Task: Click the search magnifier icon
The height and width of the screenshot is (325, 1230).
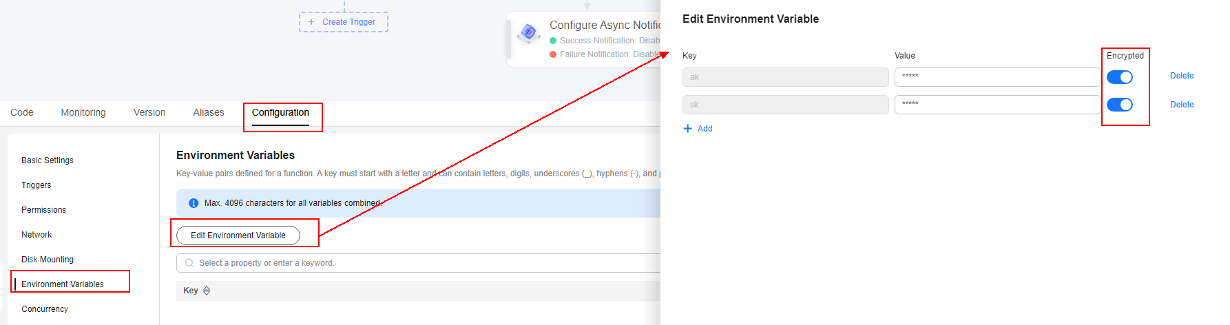Action: tap(189, 263)
